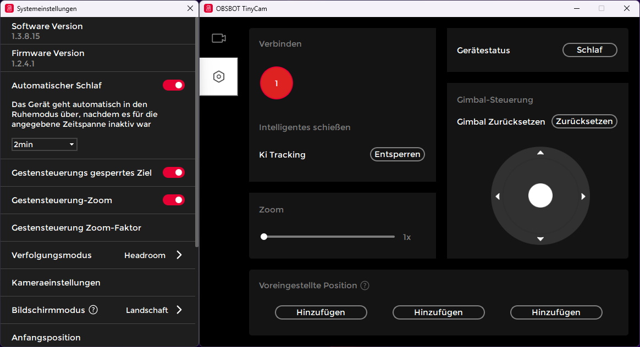Toggle Gestensteuerung-Zoom switch

click(x=174, y=200)
